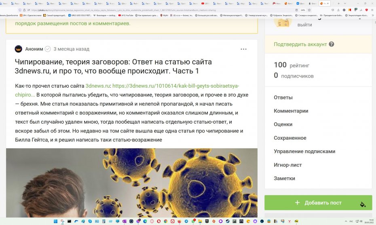Click the Аноним author avatar
This screenshot has height=225, width=376.
pos(18,49)
